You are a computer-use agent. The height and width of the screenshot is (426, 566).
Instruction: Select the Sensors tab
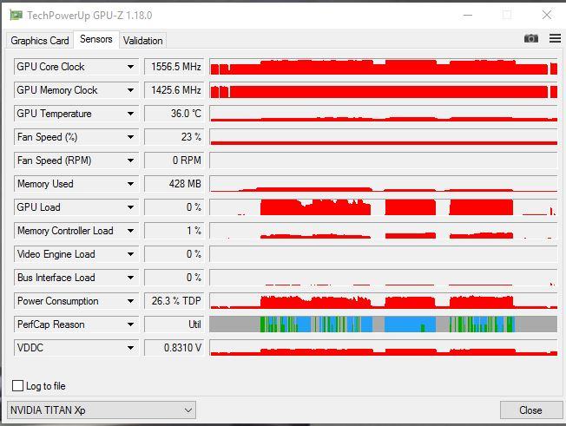tap(96, 39)
